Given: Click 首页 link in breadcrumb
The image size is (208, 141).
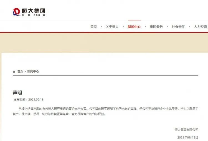Looking at the screenshot, I should pos(20,71).
